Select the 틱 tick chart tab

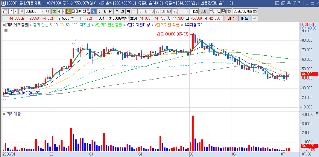(128, 11)
